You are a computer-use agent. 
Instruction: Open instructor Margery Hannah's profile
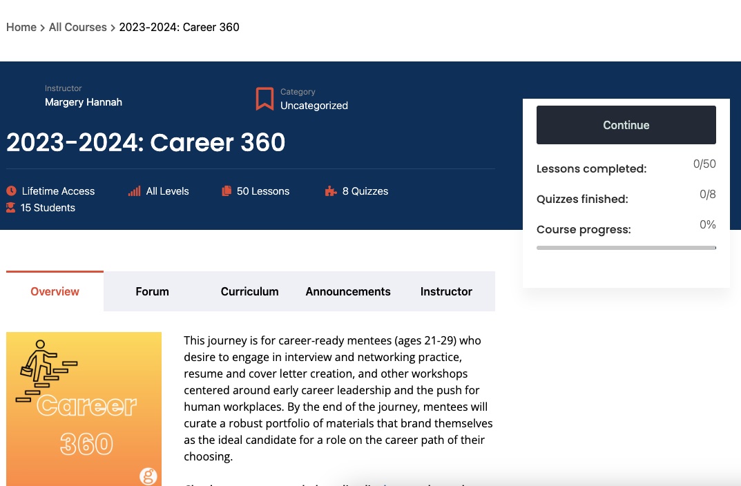pyautogui.click(x=84, y=102)
